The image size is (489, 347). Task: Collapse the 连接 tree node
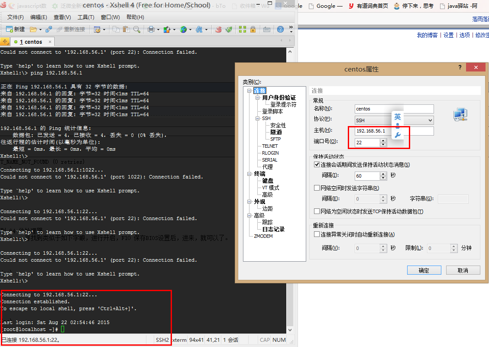pos(249,91)
